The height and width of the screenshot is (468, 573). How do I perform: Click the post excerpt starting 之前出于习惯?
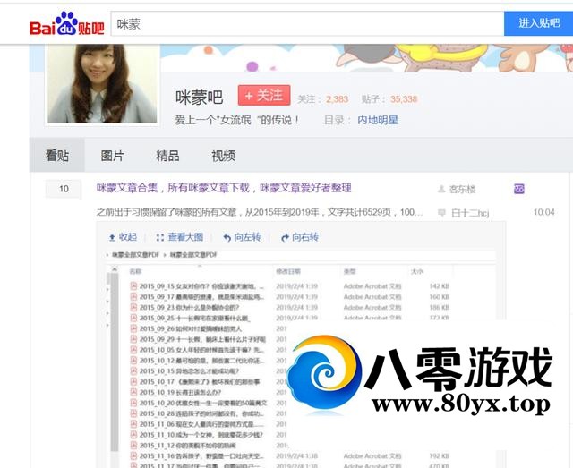260,212
